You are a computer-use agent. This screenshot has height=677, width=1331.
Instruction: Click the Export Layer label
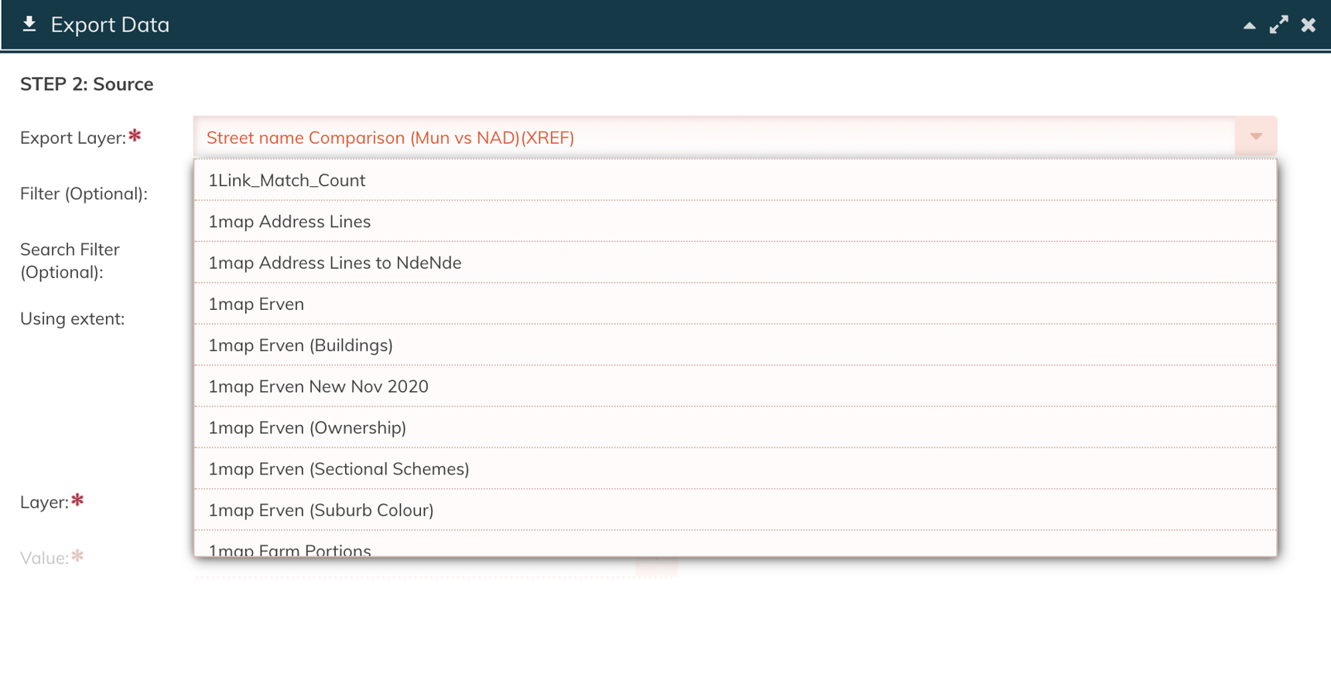[73, 138]
